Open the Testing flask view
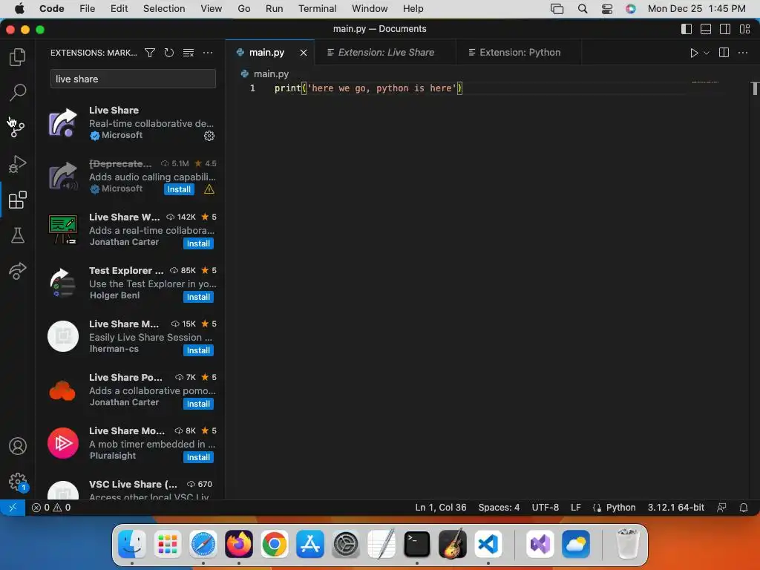 click(x=18, y=235)
